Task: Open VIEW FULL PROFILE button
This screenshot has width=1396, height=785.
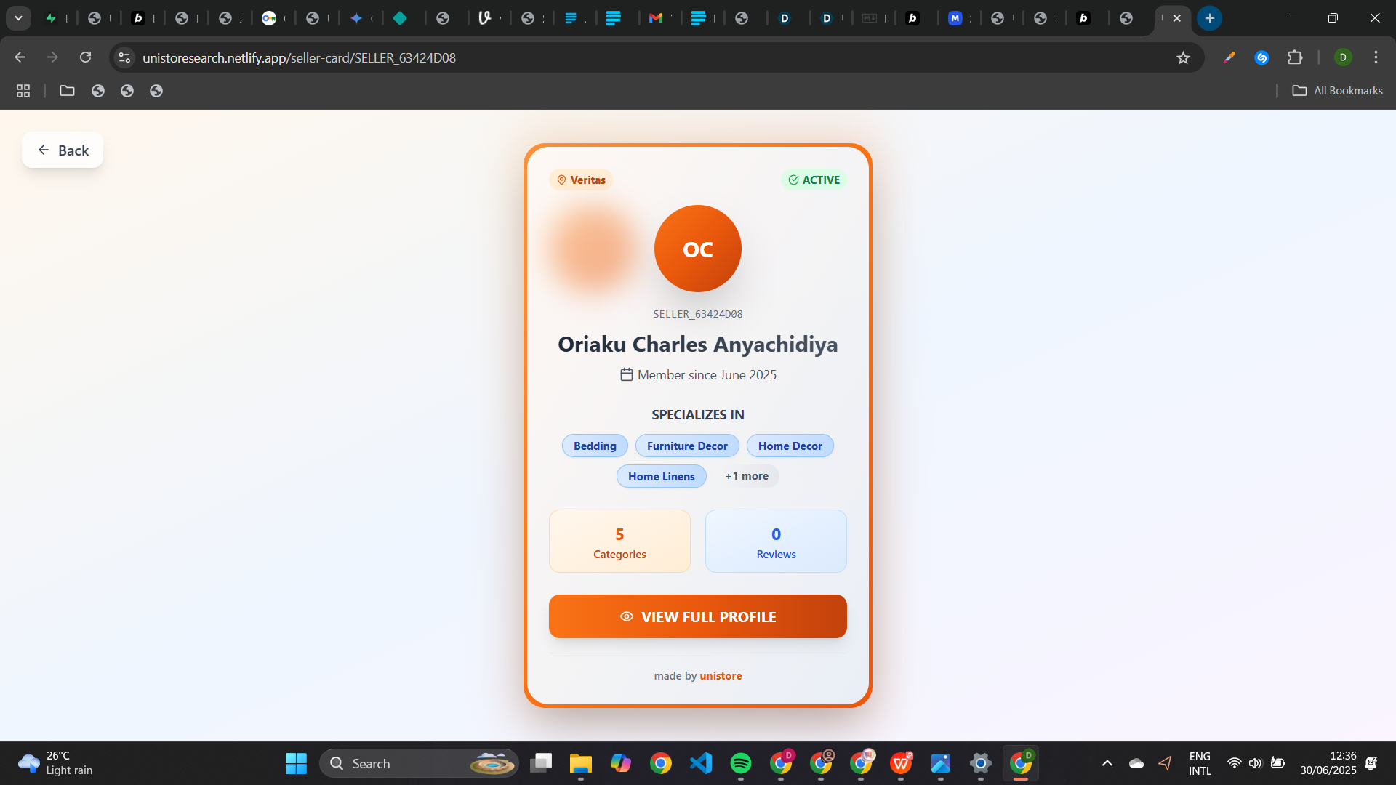Action: [x=697, y=616]
